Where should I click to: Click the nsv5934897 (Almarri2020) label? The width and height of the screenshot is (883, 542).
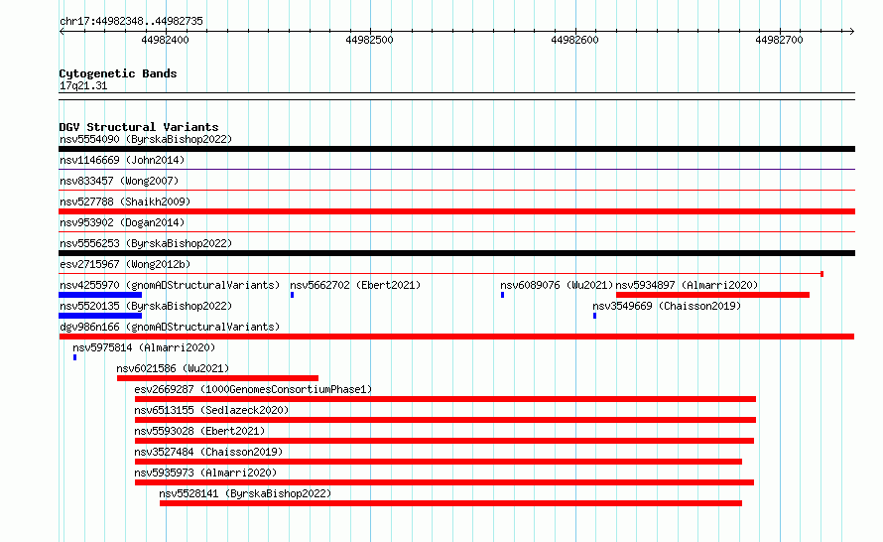pos(687,285)
